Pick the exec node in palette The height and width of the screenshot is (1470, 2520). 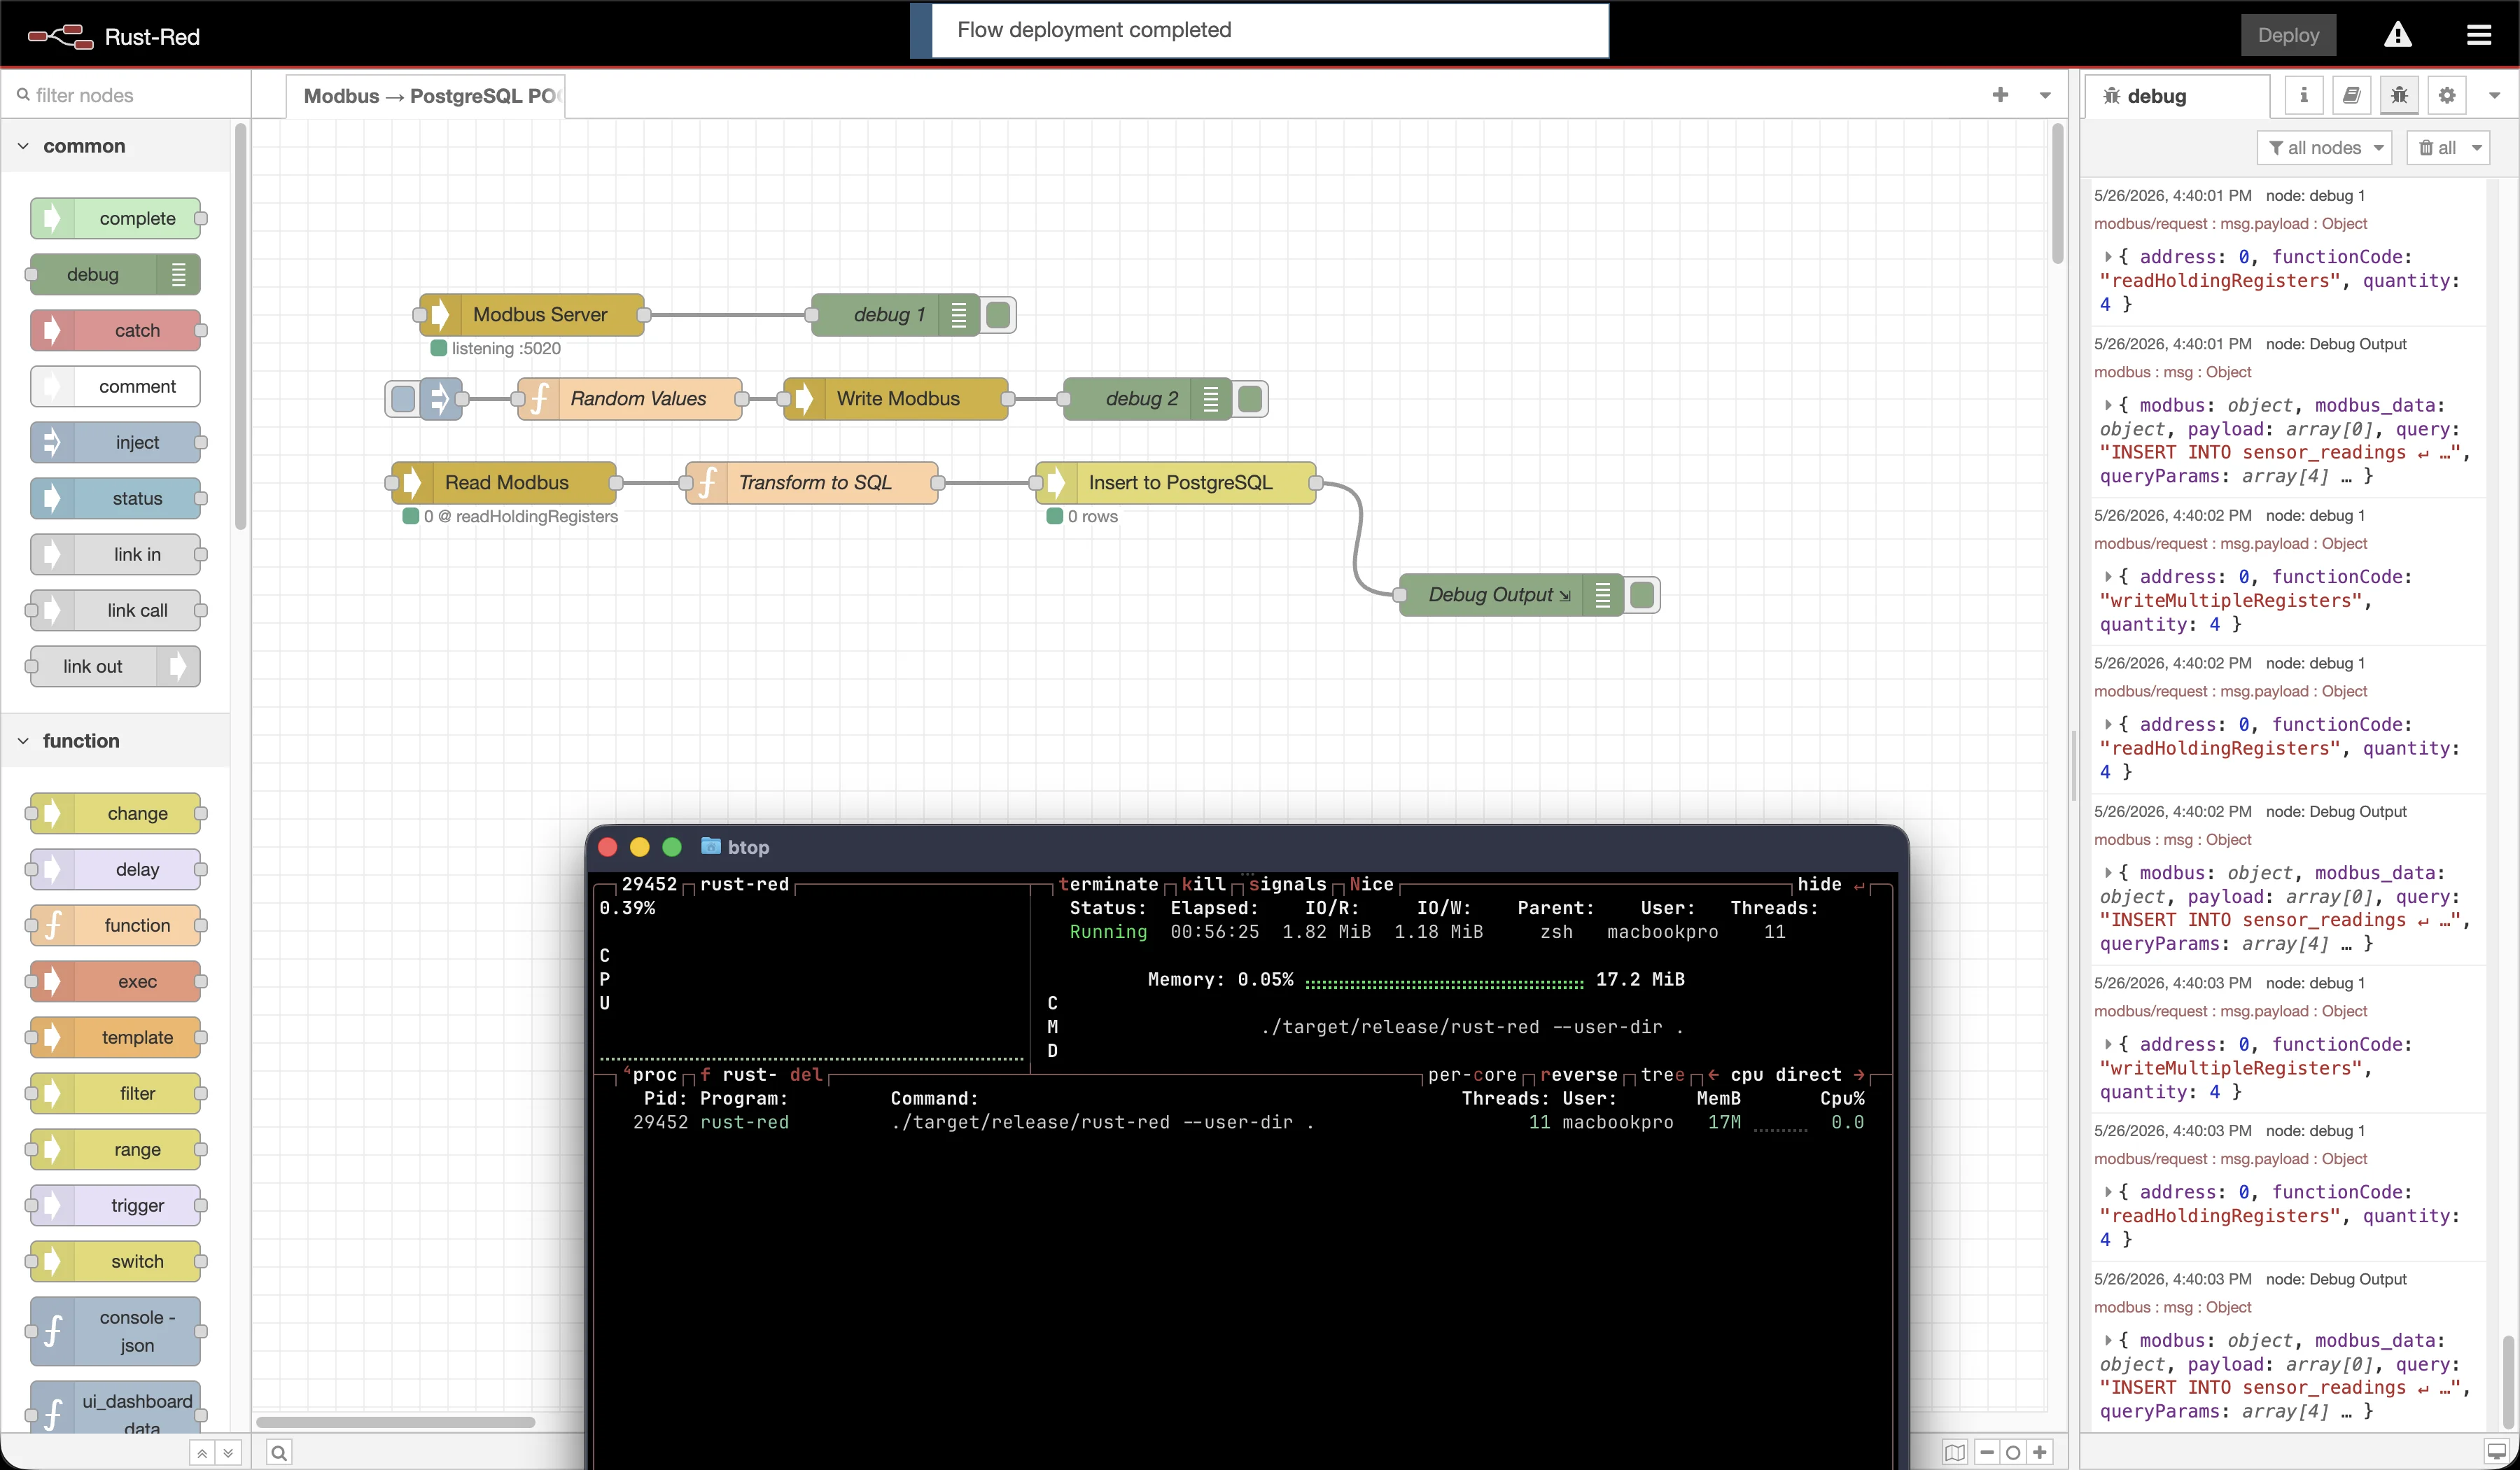coord(115,981)
